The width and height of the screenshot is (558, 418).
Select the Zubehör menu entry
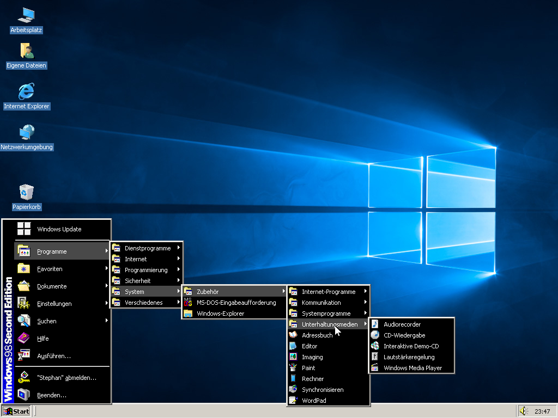(x=234, y=292)
